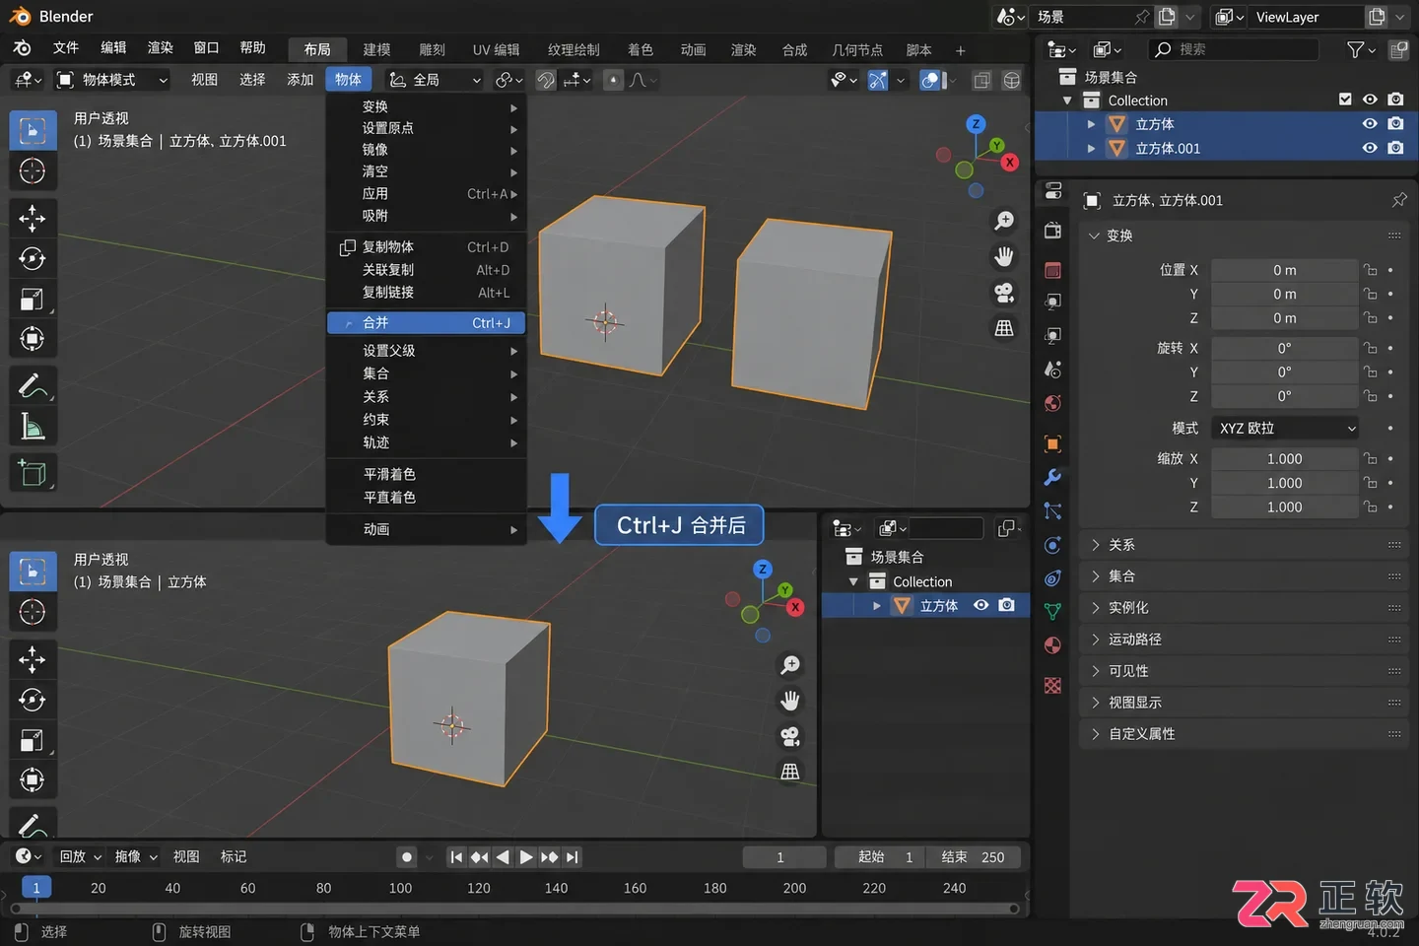Select the Cursor tool in upper viewport
The width and height of the screenshot is (1419, 946).
coord(33,171)
